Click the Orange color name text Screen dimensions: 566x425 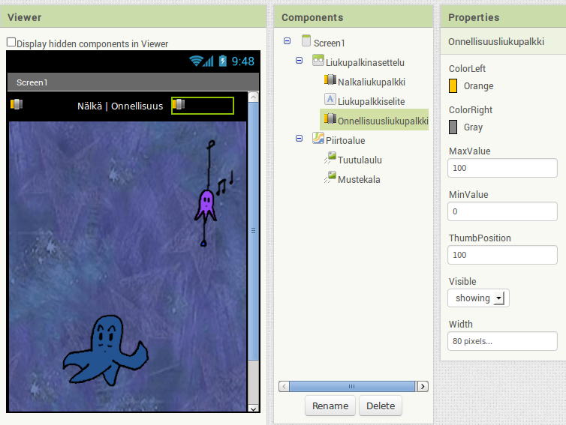tap(478, 86)
